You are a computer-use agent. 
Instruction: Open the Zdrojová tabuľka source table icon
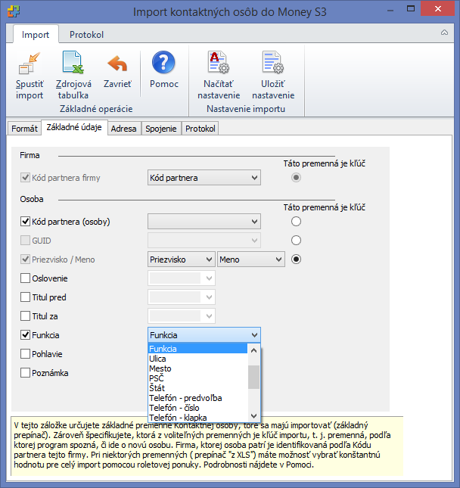[73, 62]
